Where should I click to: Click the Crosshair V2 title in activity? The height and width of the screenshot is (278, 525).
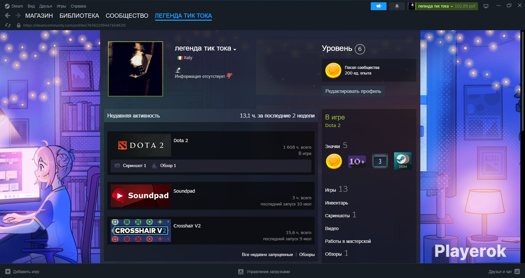point(187,226)
